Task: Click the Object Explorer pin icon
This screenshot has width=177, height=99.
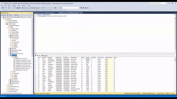Action: (31, 13)
